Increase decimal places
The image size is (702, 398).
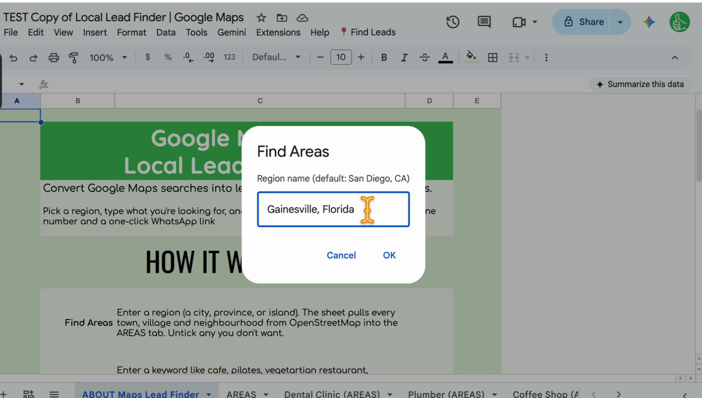[x=209, y=58]
